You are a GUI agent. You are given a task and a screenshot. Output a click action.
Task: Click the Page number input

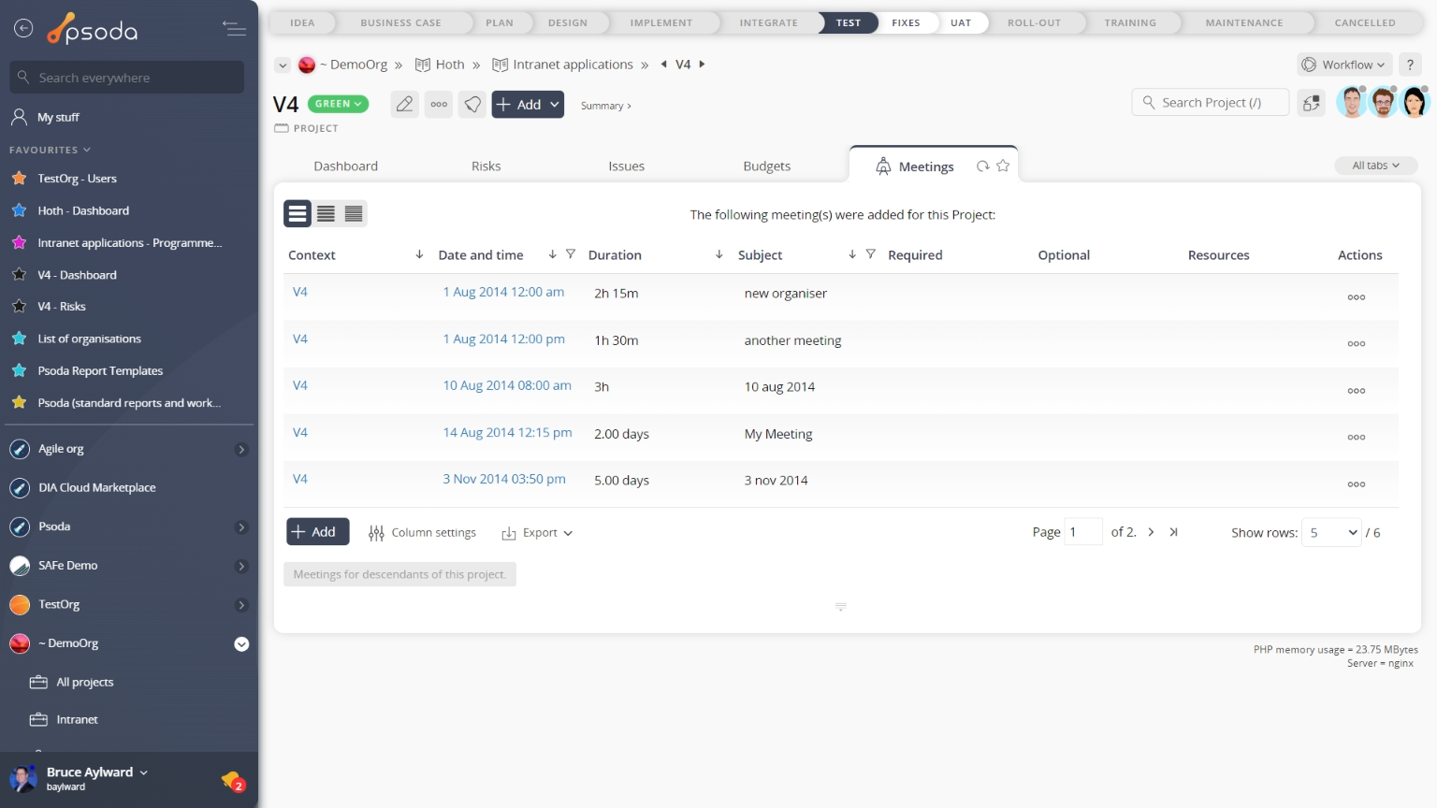point(1083,532)
